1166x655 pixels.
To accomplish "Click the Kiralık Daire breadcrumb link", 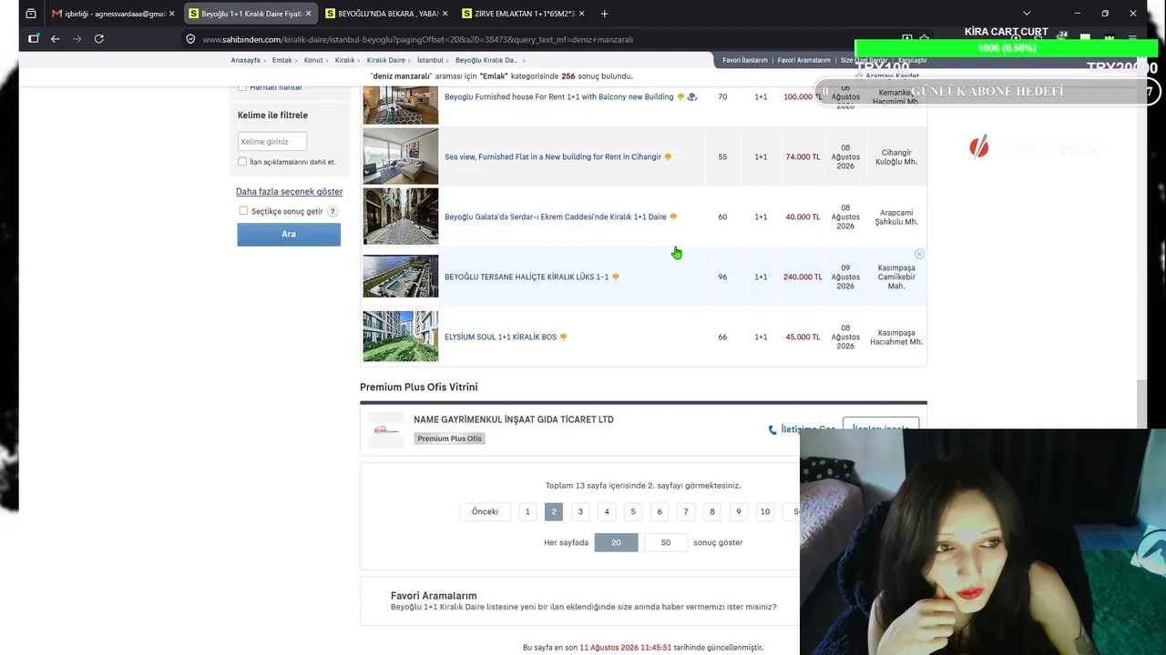I will click(x=386, y=60).
